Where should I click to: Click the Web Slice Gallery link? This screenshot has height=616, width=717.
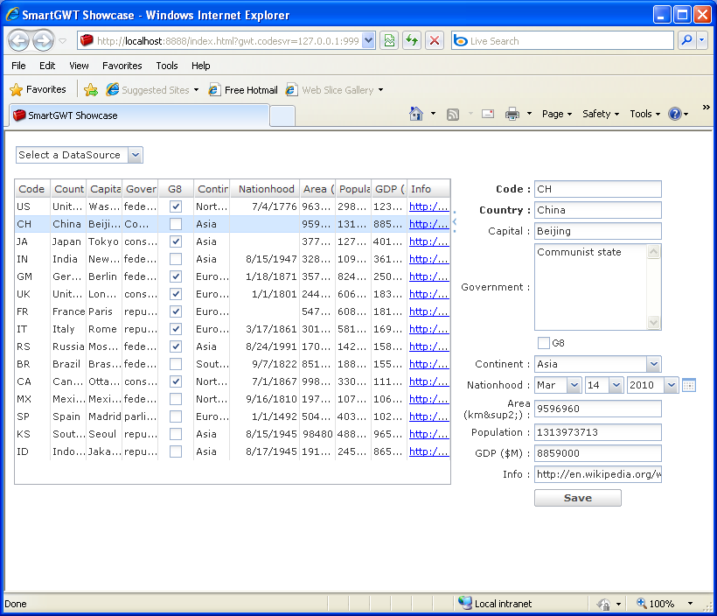[x=334, y=90]
